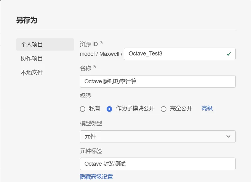This screenshot has width=251, height=182.
Task: Click the 元件标签 label
Action: (x=91, y=151)
